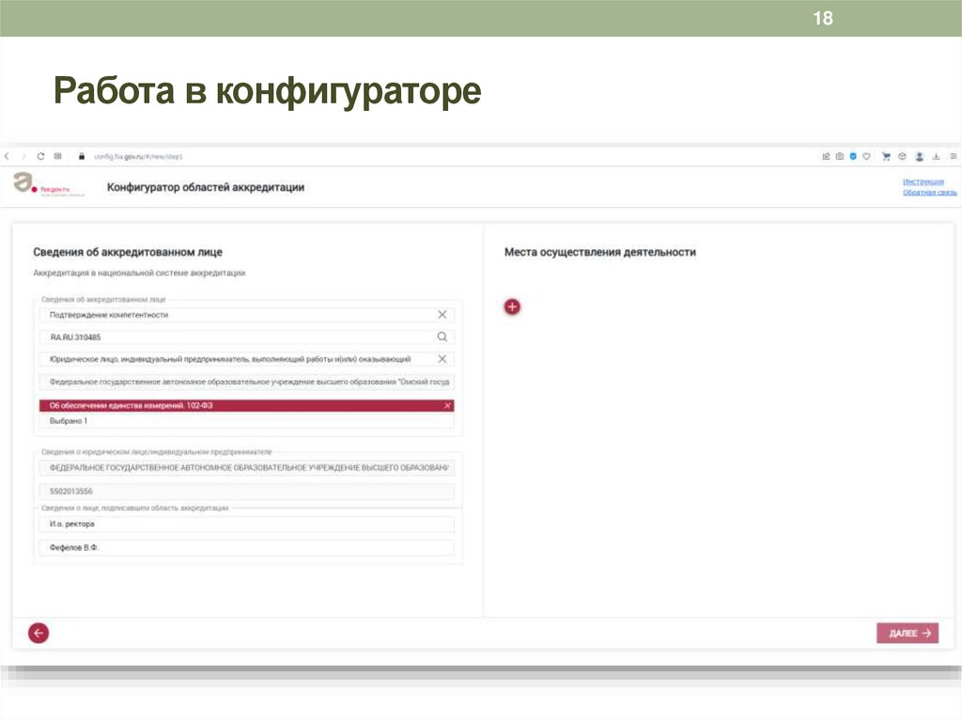
Task: Open the favorites heart icon
Action: (x=866, y=157)
